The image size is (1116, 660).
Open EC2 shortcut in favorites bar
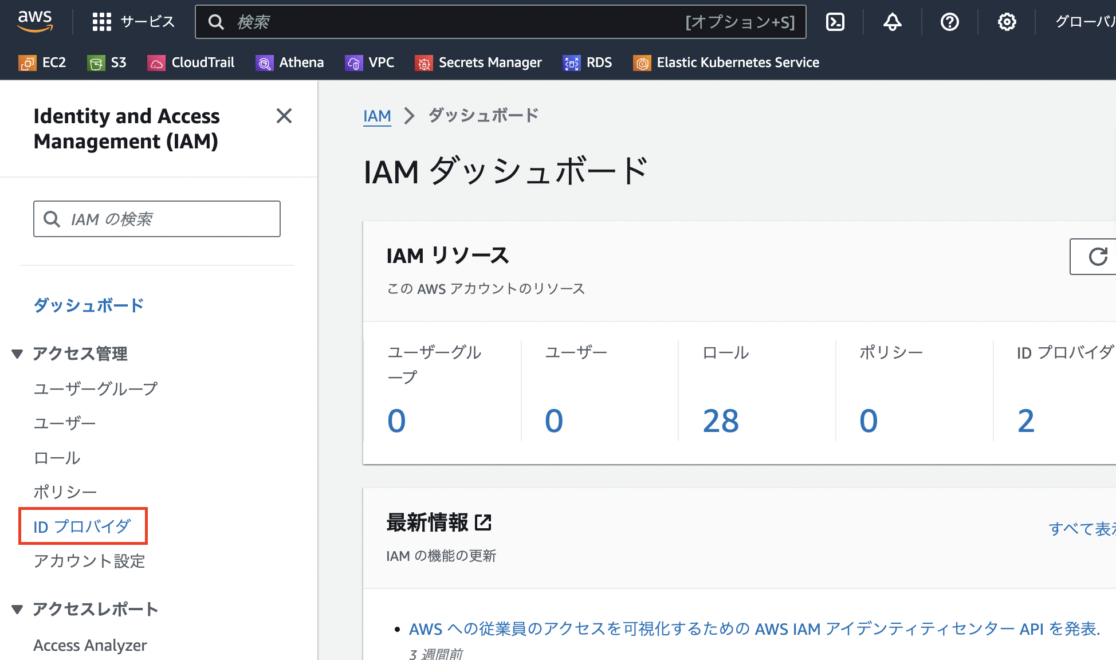click(x=42, y=62)
